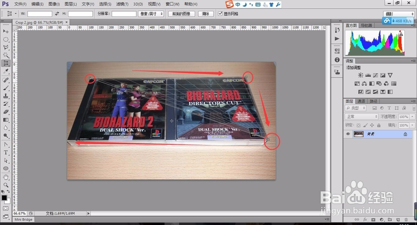Add a Curves adjustment
Screen dimensions: 417x225
[376, 76]
